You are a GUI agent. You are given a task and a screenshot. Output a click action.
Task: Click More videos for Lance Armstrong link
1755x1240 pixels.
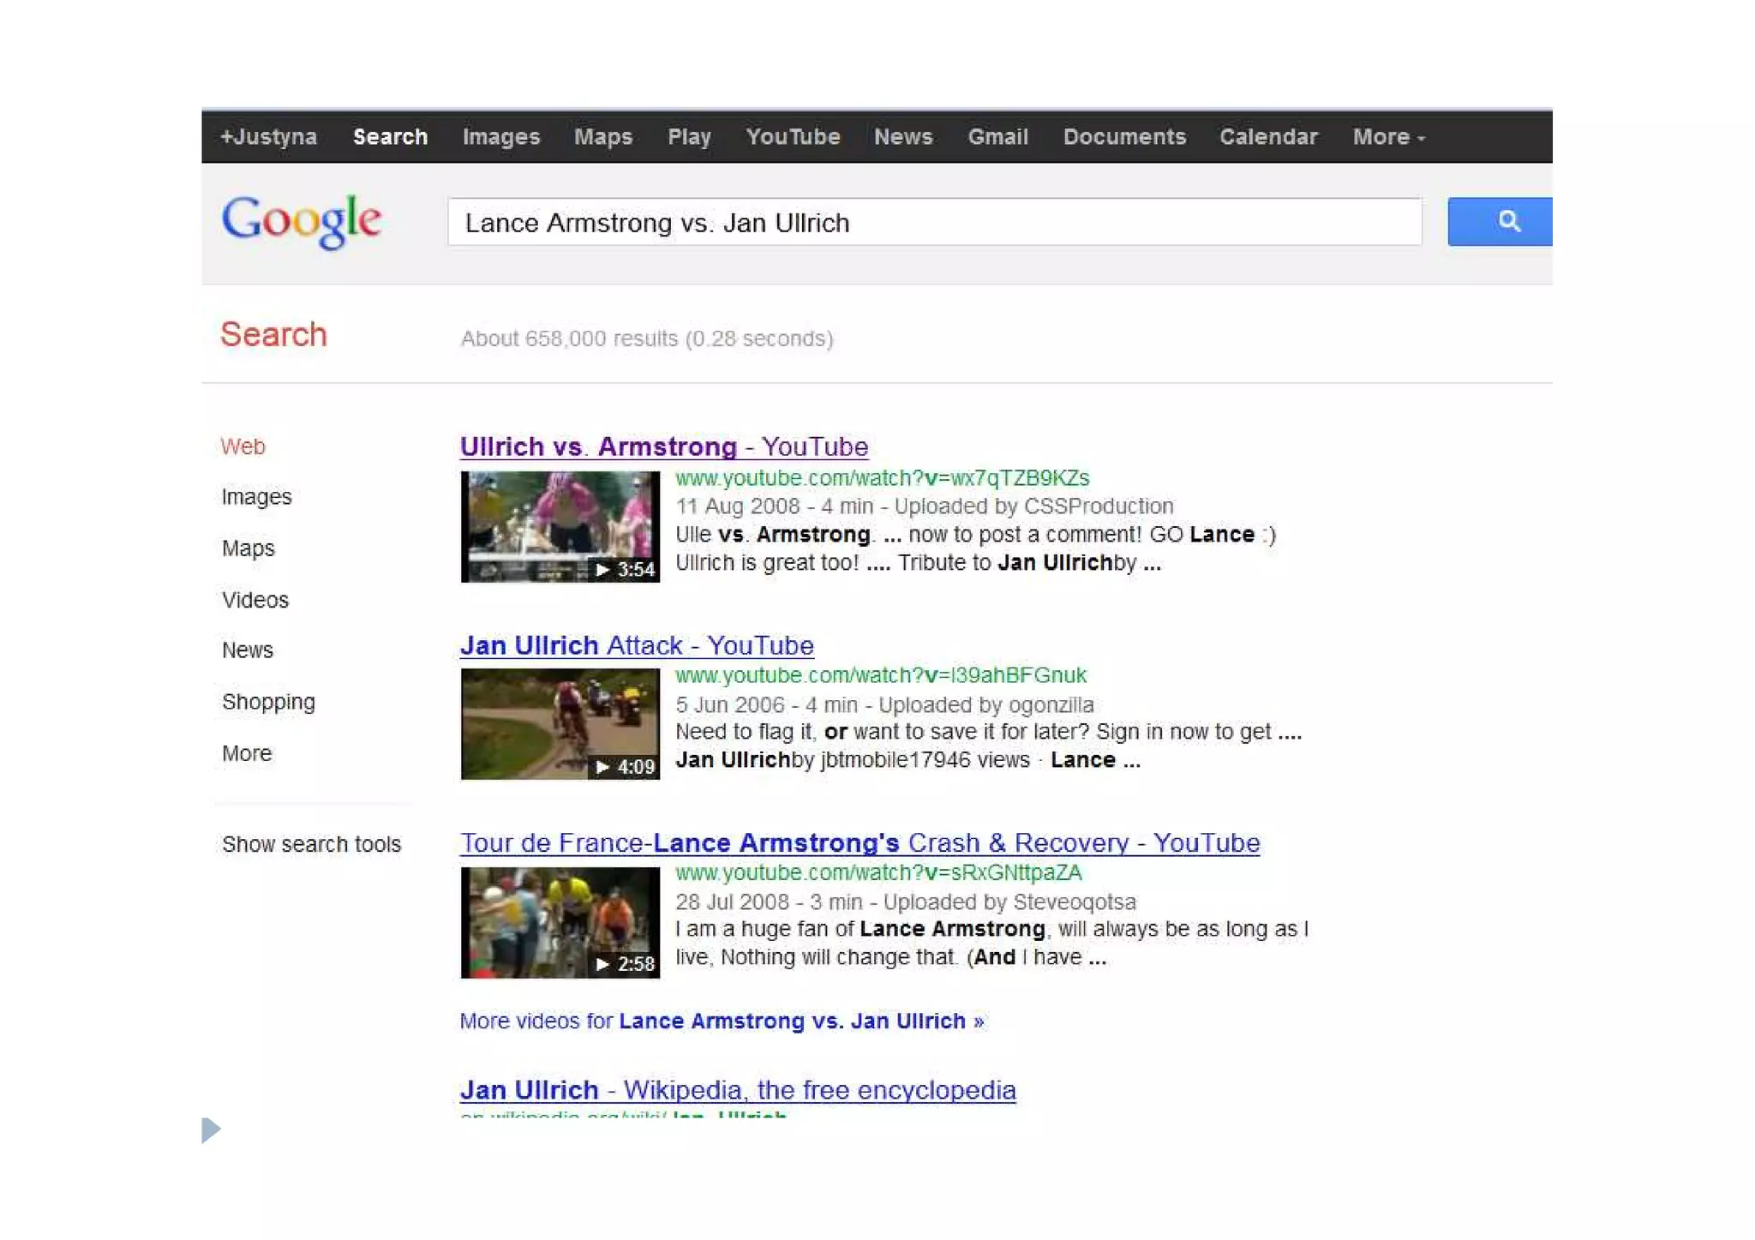point(722,1021)
